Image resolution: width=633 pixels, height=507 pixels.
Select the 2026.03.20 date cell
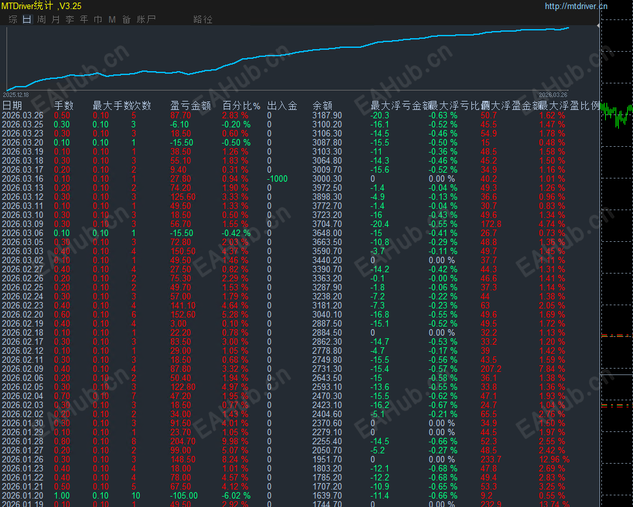23,142
